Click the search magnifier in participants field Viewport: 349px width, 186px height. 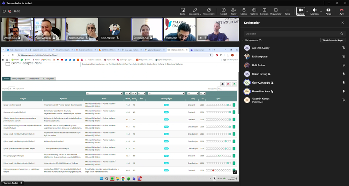pos(342,34)
